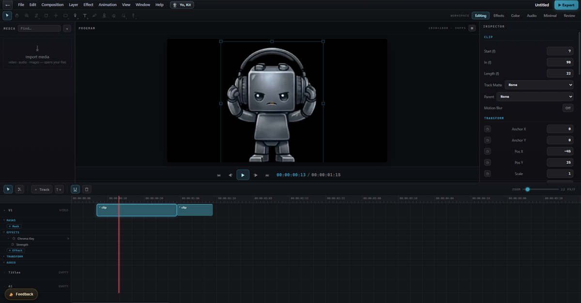Toggle Pos Y keyframe stopwatch

pos(487,162)
